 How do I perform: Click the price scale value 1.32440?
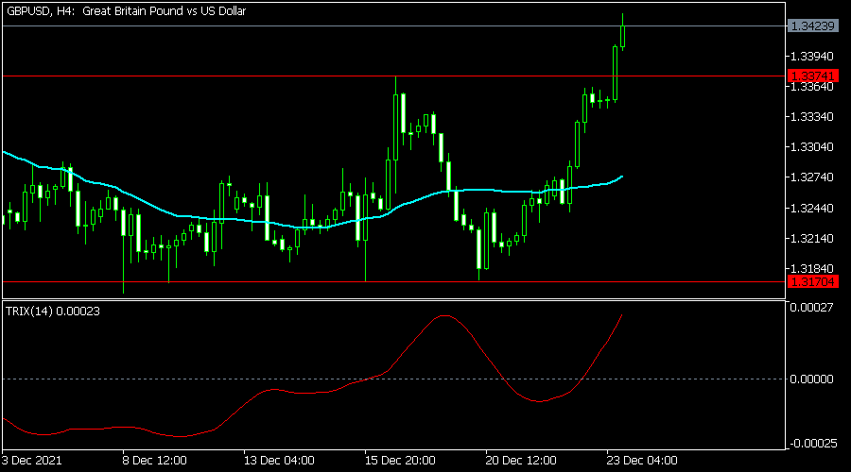click(x=812, y=208)
